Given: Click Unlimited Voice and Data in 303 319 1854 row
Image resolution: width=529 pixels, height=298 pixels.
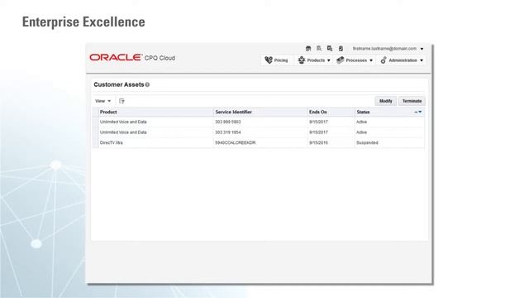Looking at the screenshot, I should click(123, 132).
